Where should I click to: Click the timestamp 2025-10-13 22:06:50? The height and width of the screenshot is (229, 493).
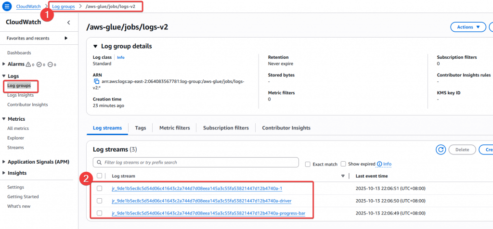pyautogui.click(x=390, y=201)
